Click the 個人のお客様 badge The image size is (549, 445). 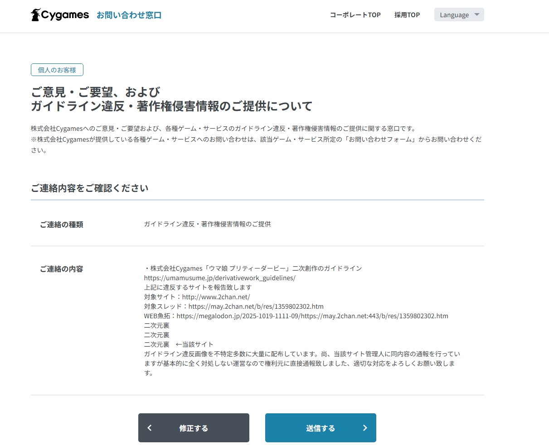[x=57, y=70]
